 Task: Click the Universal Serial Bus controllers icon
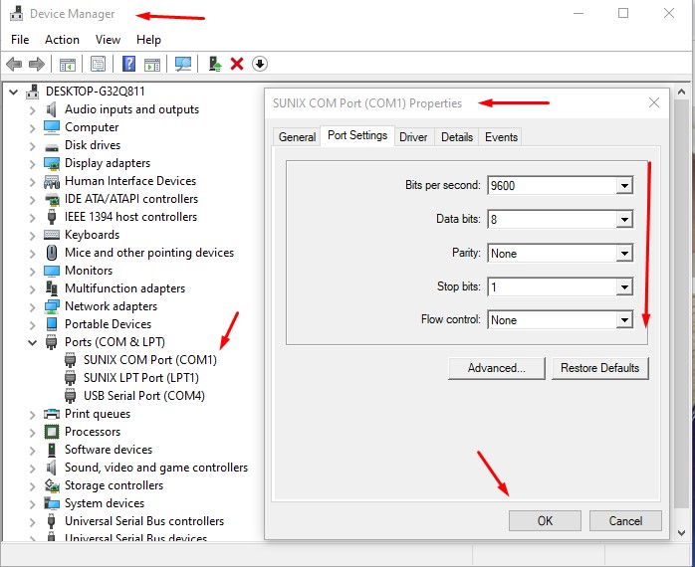pyautogui.click(x=52, y=521)
